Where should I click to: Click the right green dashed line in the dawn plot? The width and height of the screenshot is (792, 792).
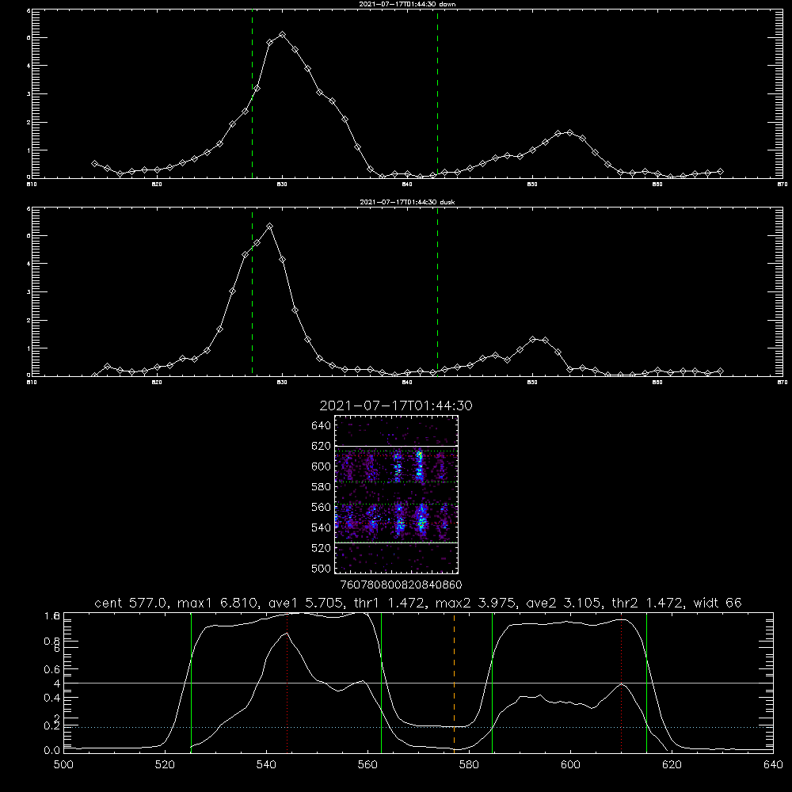(x=437, y=93)
